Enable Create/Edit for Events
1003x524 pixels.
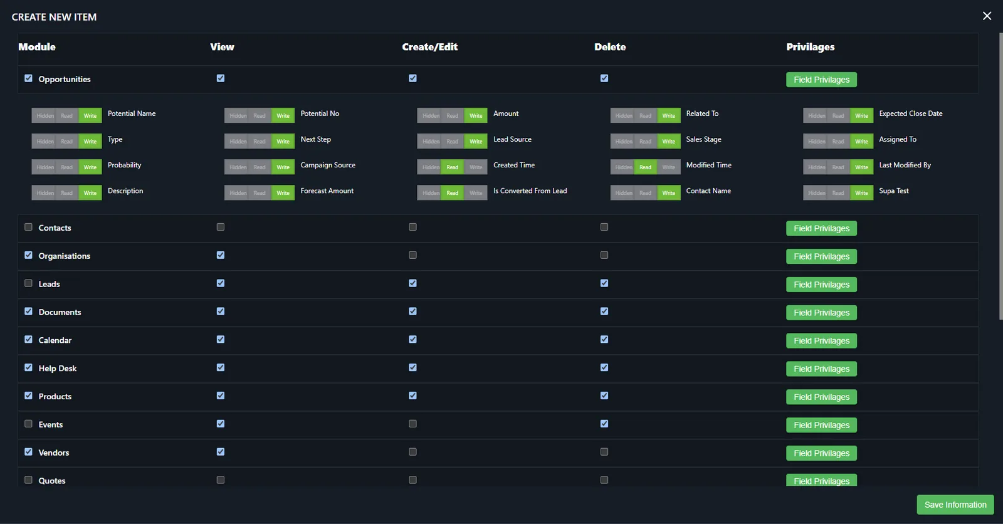[x=412, y=424]
